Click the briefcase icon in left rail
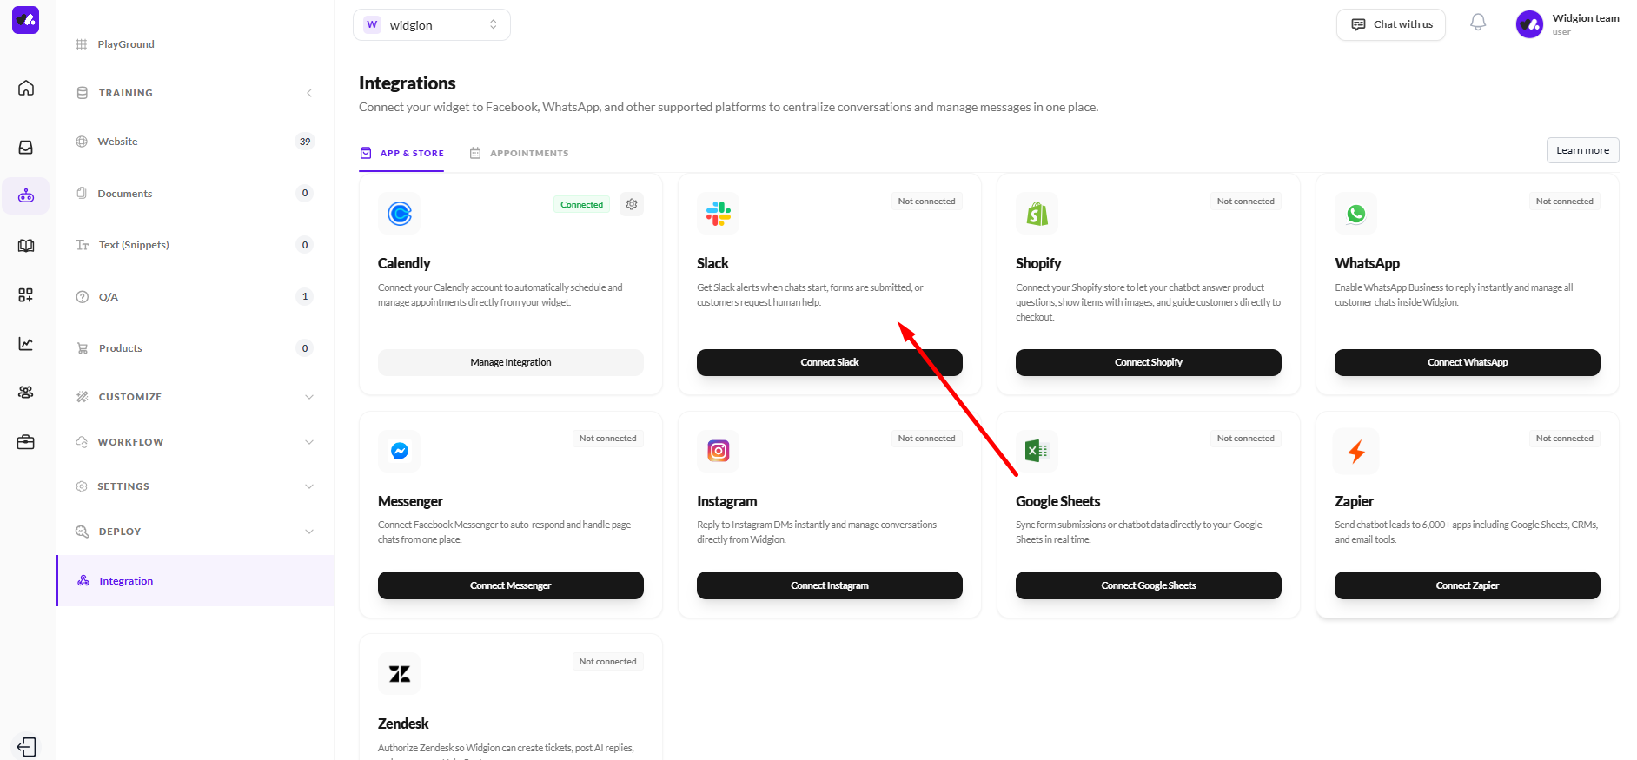Image resolution: width=1637 pixels, height=760 pixels. coord(26,442)
